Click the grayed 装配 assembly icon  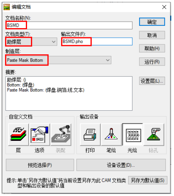click(61, 135)
